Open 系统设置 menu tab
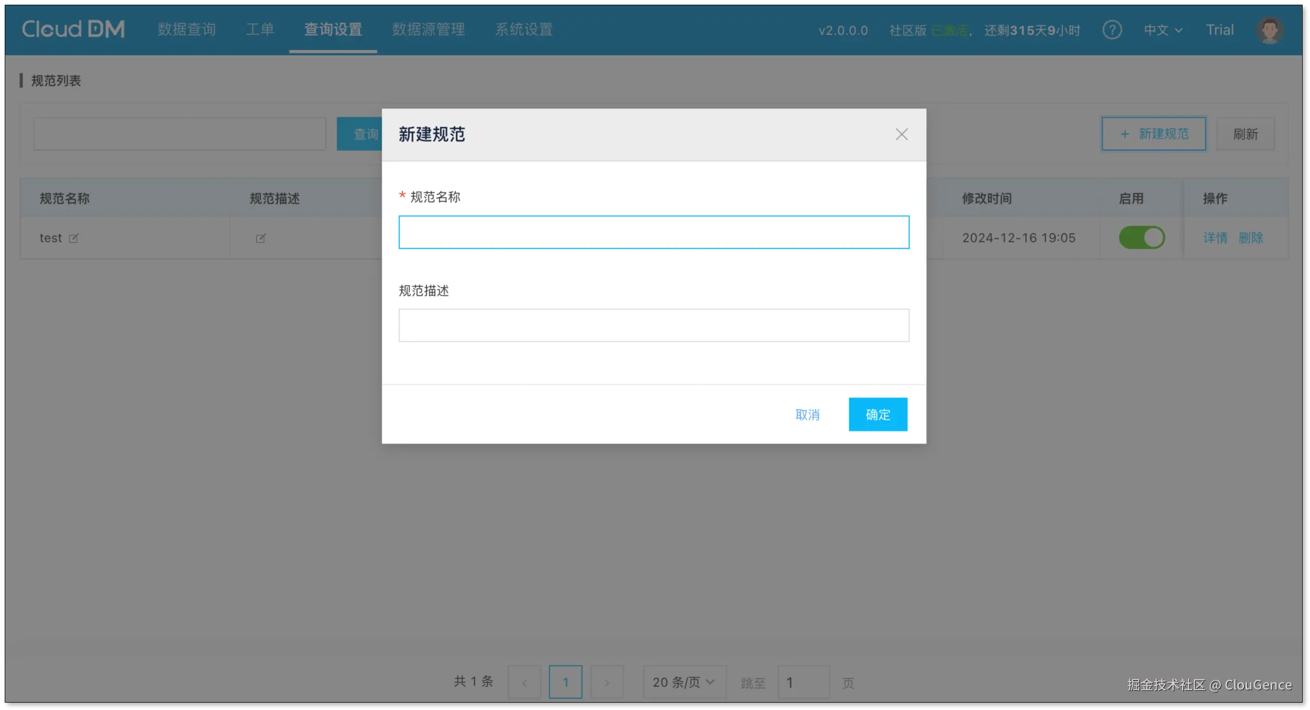This screenshot has width=1310, height=710. (x=524, y=29)
